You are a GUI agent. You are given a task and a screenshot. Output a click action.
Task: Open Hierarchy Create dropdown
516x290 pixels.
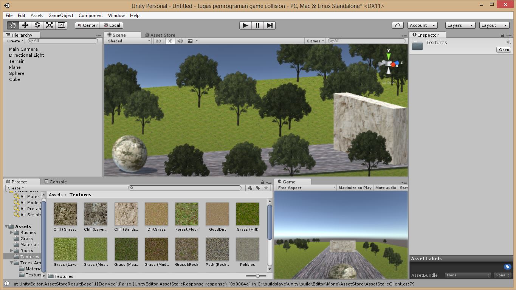coord(15,41)
